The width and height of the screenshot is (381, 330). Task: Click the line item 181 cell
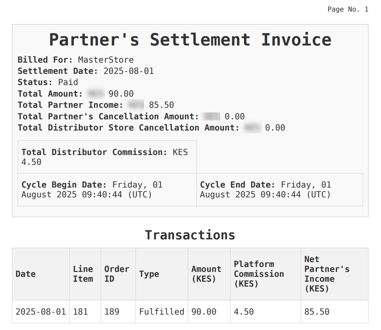coord(80,311)
